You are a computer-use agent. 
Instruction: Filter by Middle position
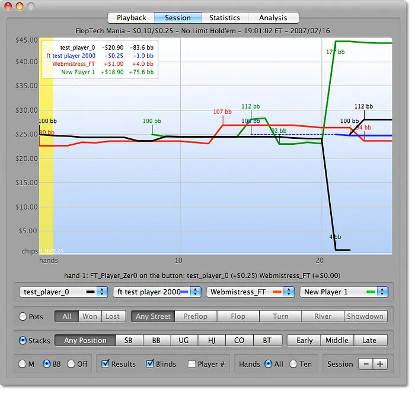click(337, 340)
